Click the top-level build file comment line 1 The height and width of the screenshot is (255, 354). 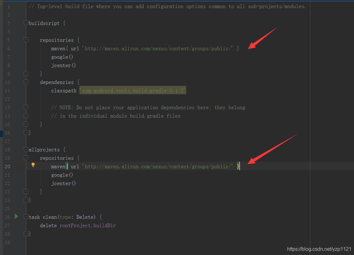pos(167,7)
